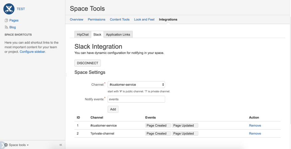291x149 pixels.
Task: Focus the Notify events input field
Action: pyautogui.click(x=136, y=99)
